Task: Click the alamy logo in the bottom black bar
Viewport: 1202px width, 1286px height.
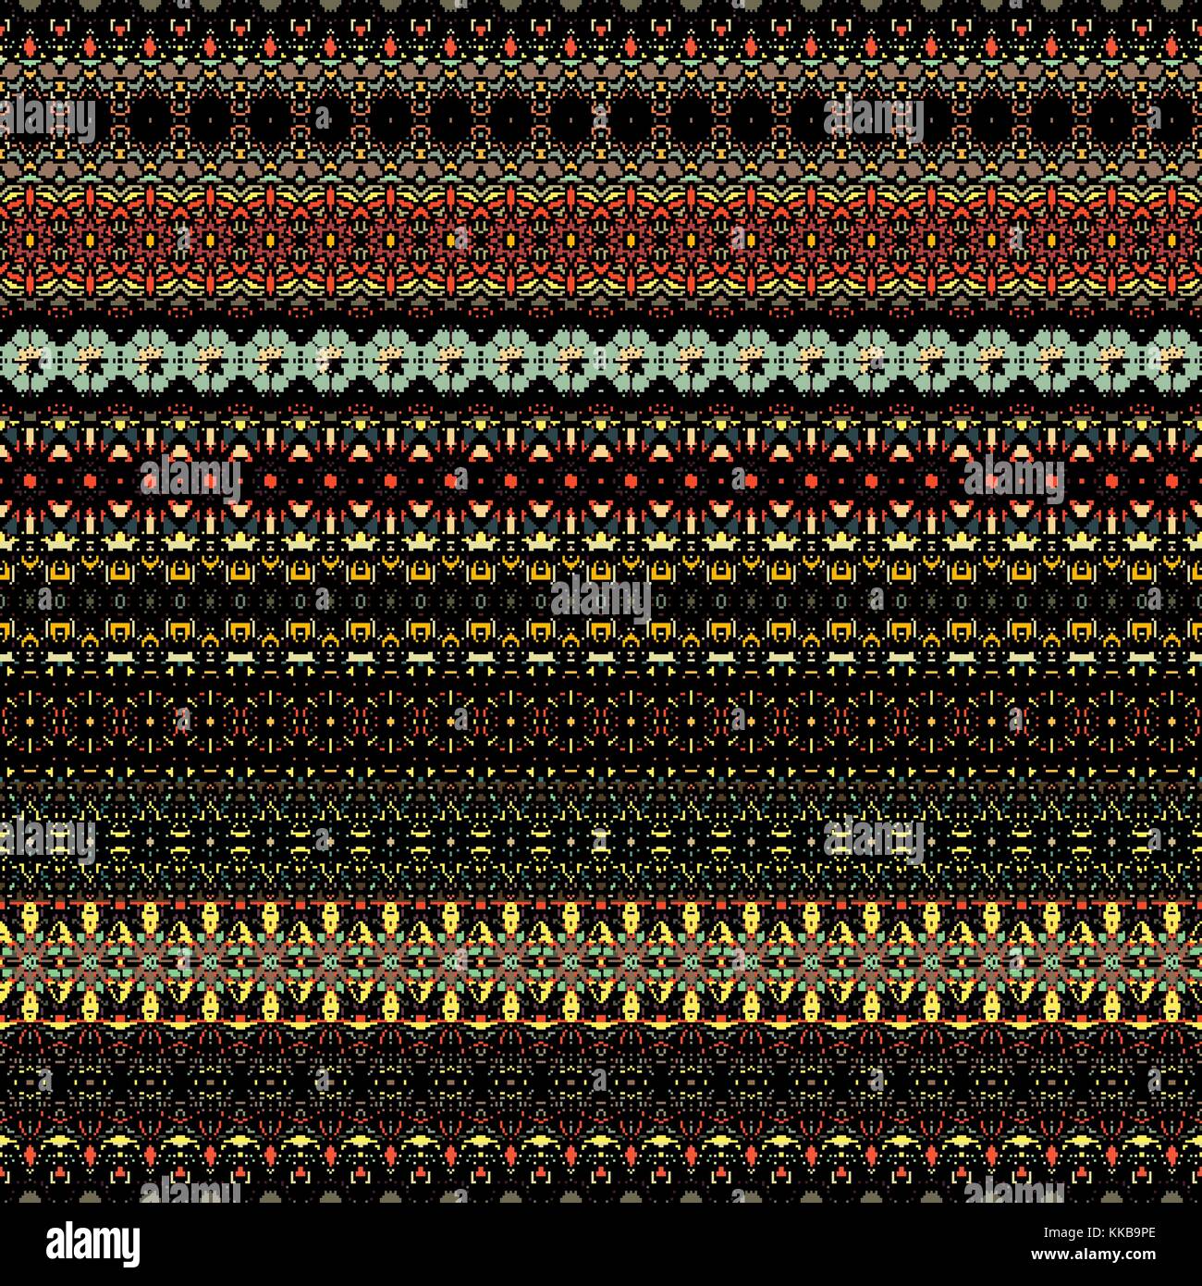Action: (x=92, y=1243)
